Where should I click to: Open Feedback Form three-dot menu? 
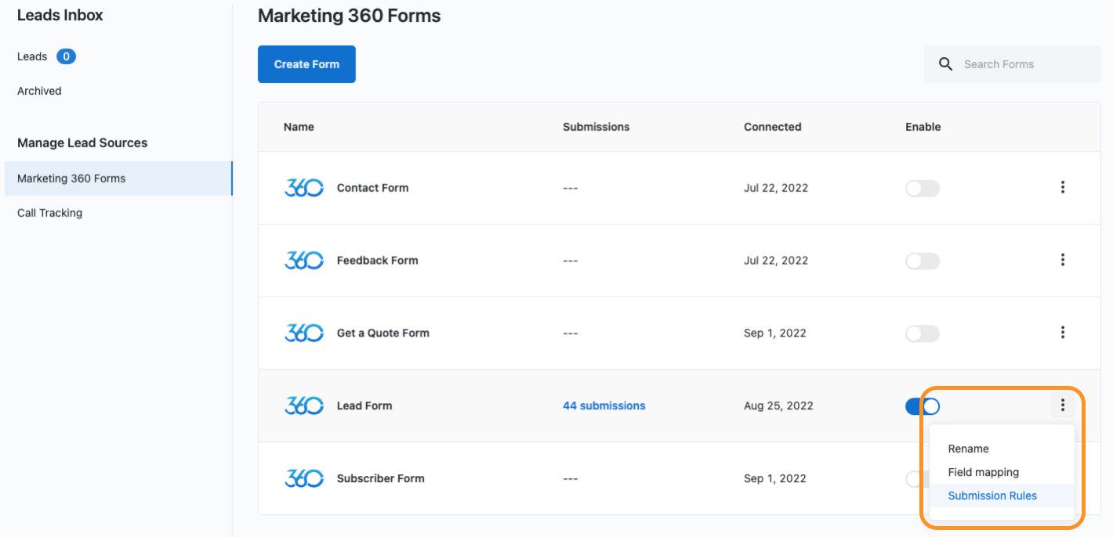1062,260
